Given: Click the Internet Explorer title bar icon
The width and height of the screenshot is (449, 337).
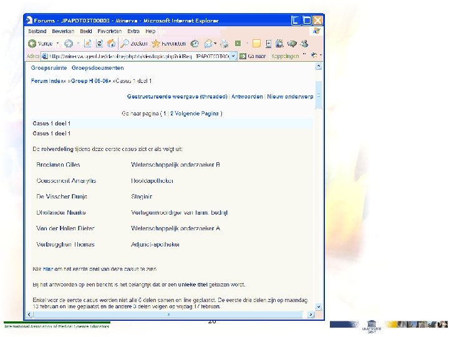Looking at the screenshot, I should click(x=29, y=20).
